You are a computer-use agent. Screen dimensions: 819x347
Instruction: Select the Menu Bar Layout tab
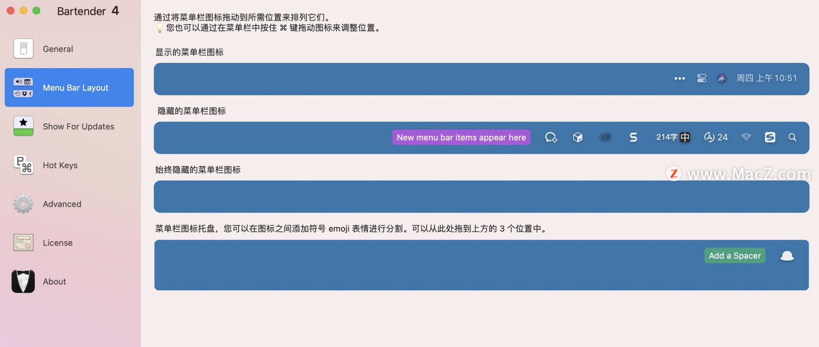coord(69,87)
